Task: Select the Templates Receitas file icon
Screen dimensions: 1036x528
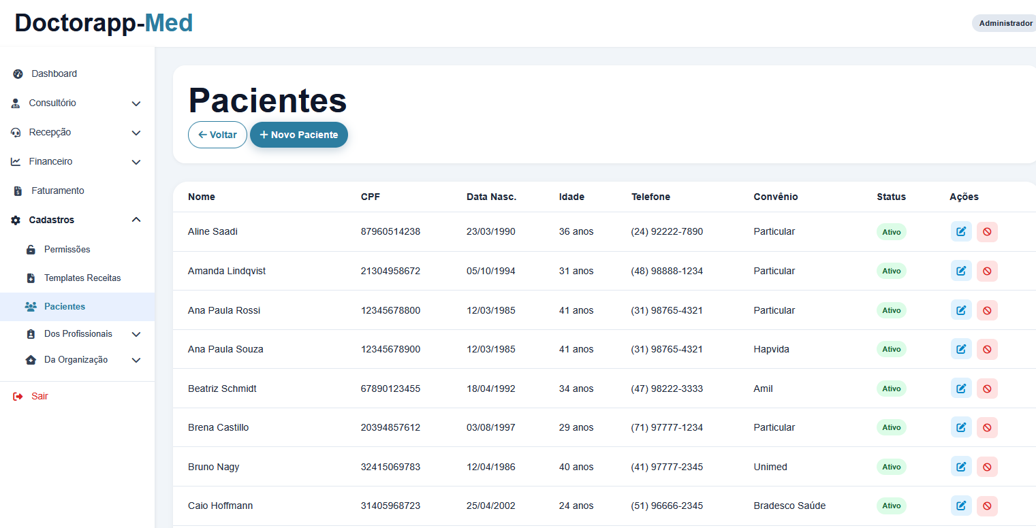Action: 31,278
